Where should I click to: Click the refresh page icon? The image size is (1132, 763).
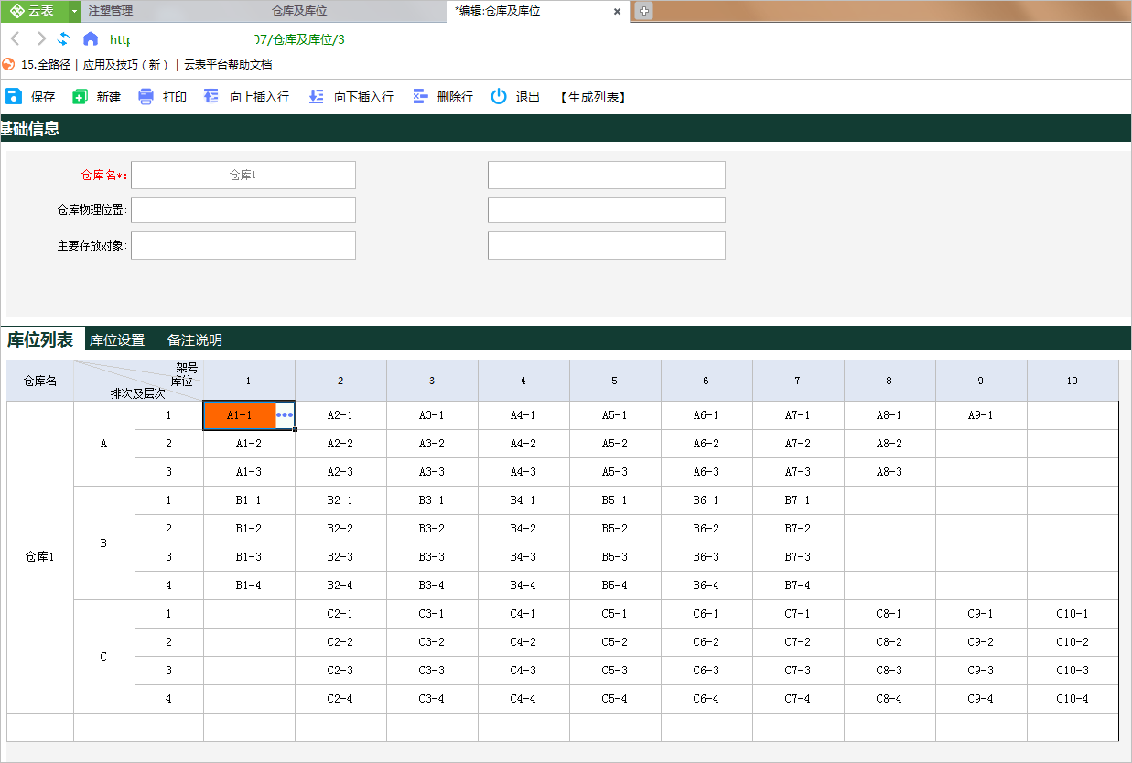[64, 38]
